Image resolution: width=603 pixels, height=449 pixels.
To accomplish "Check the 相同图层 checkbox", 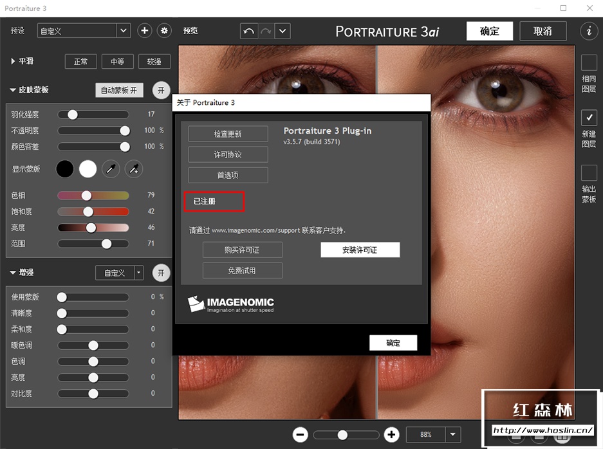I will click(x=589, y=62).
